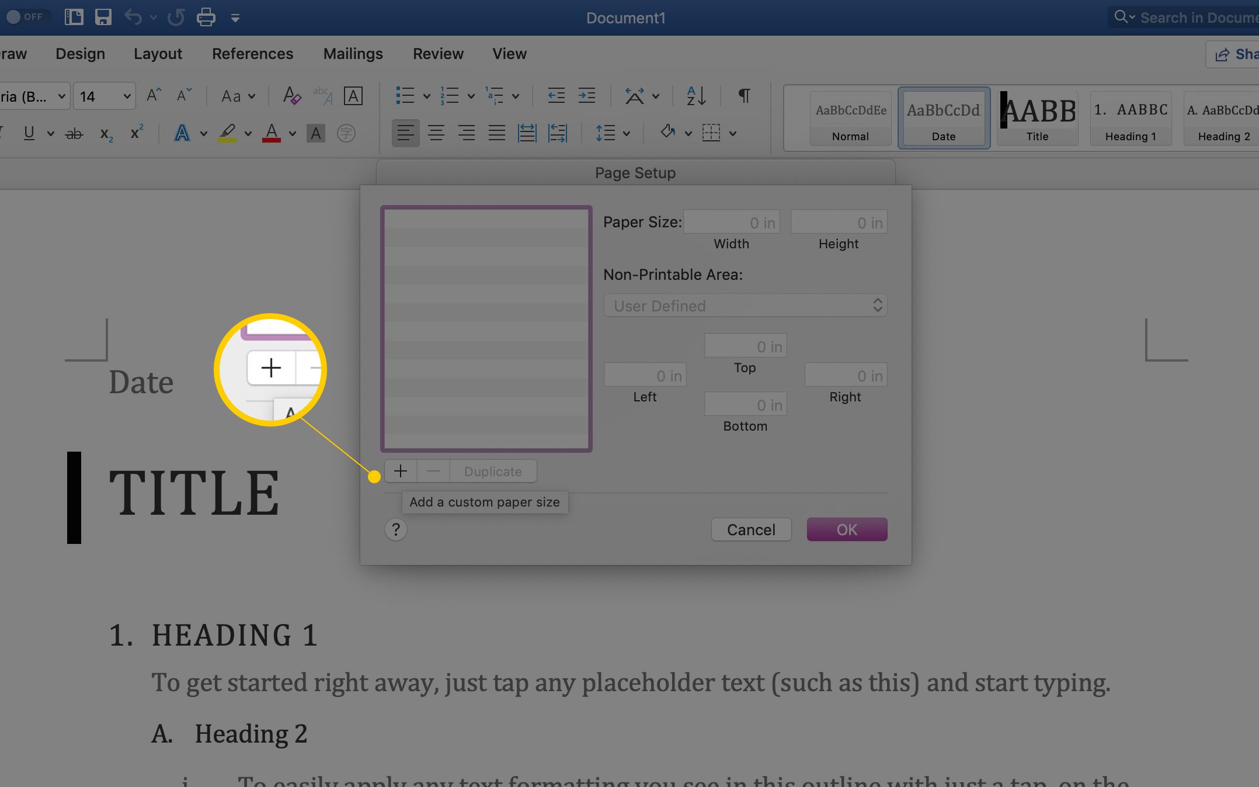Toggle Subscript formatting
The width and height of the screenshot is (1259, 787).
[106, 134]
